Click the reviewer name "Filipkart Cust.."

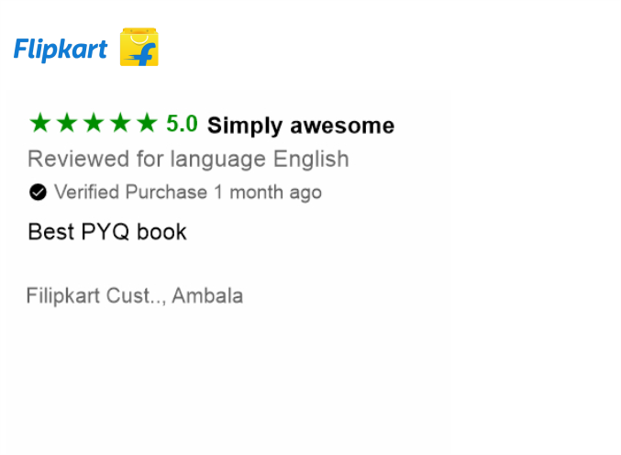click(94, 296)
